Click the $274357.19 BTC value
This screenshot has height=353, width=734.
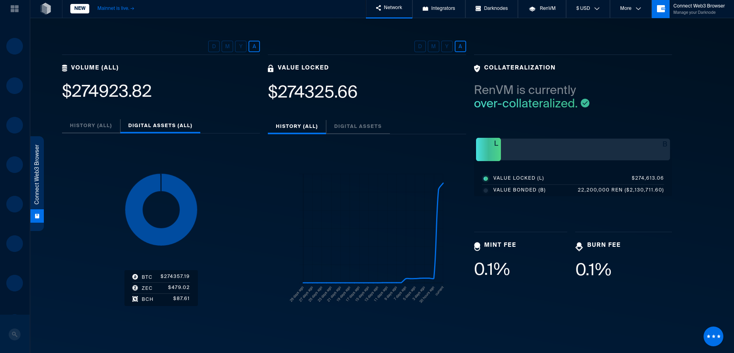(x=175, y=276)
